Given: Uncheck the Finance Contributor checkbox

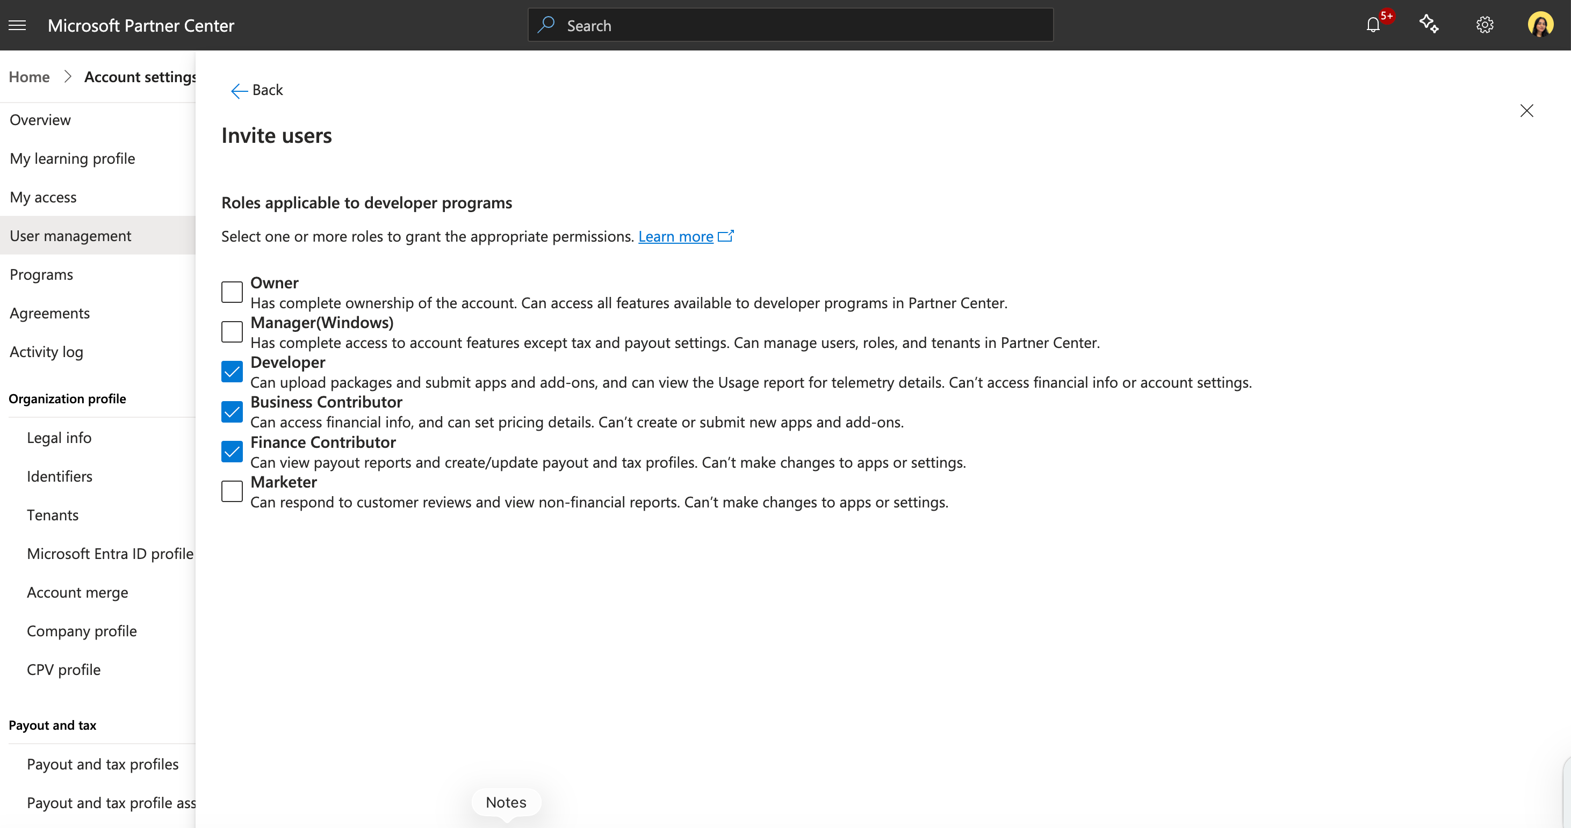Looking at the screenshot, I should (x=232, y=451).
